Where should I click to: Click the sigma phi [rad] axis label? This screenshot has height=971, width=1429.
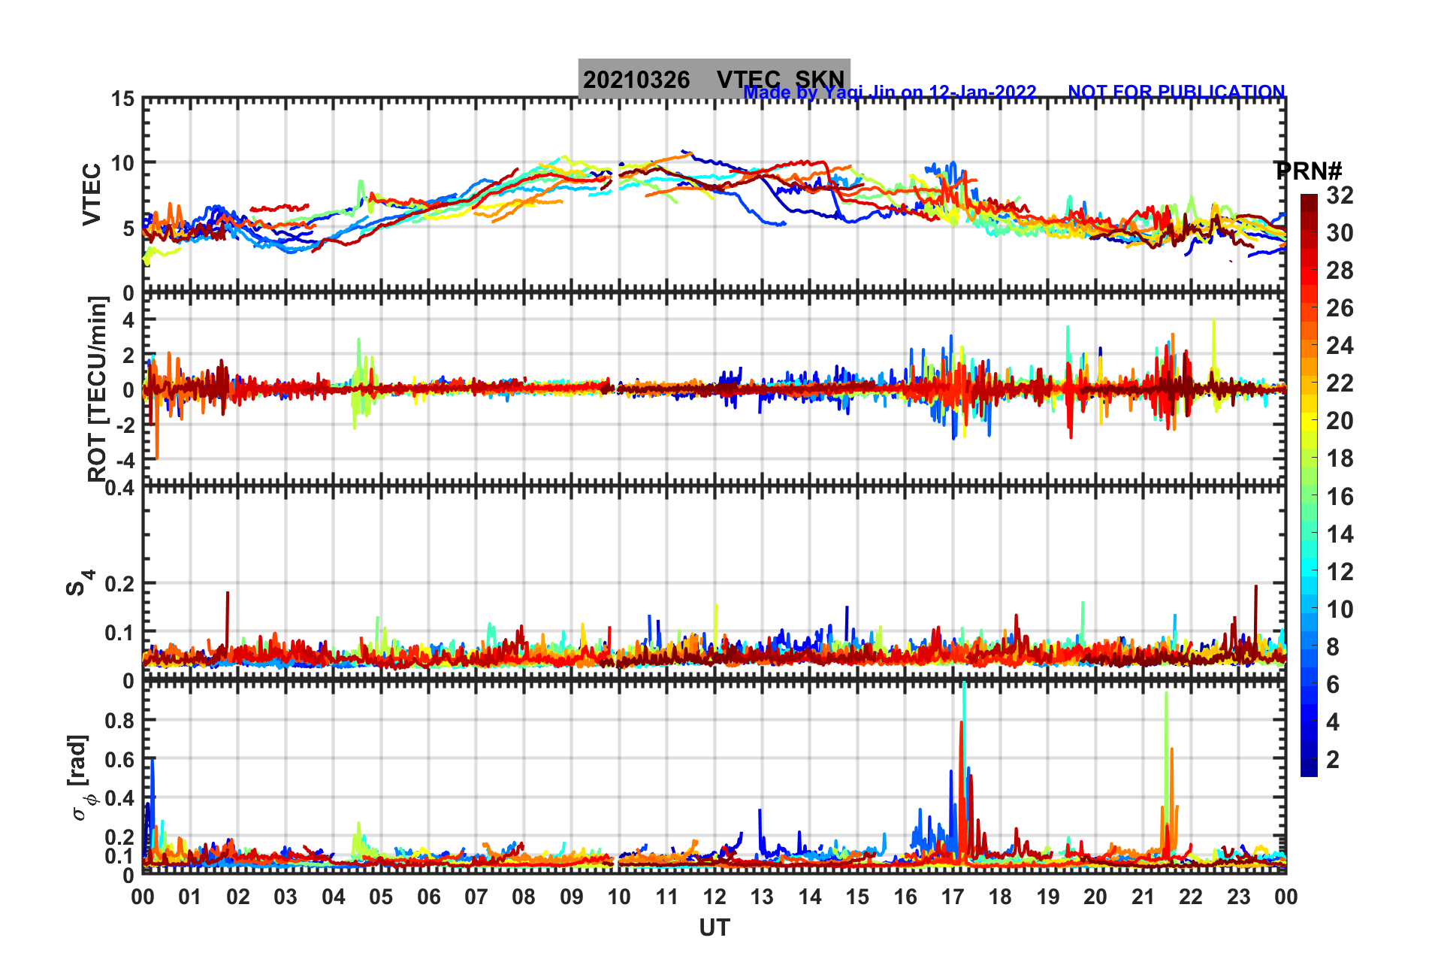(x=81, y=778)
